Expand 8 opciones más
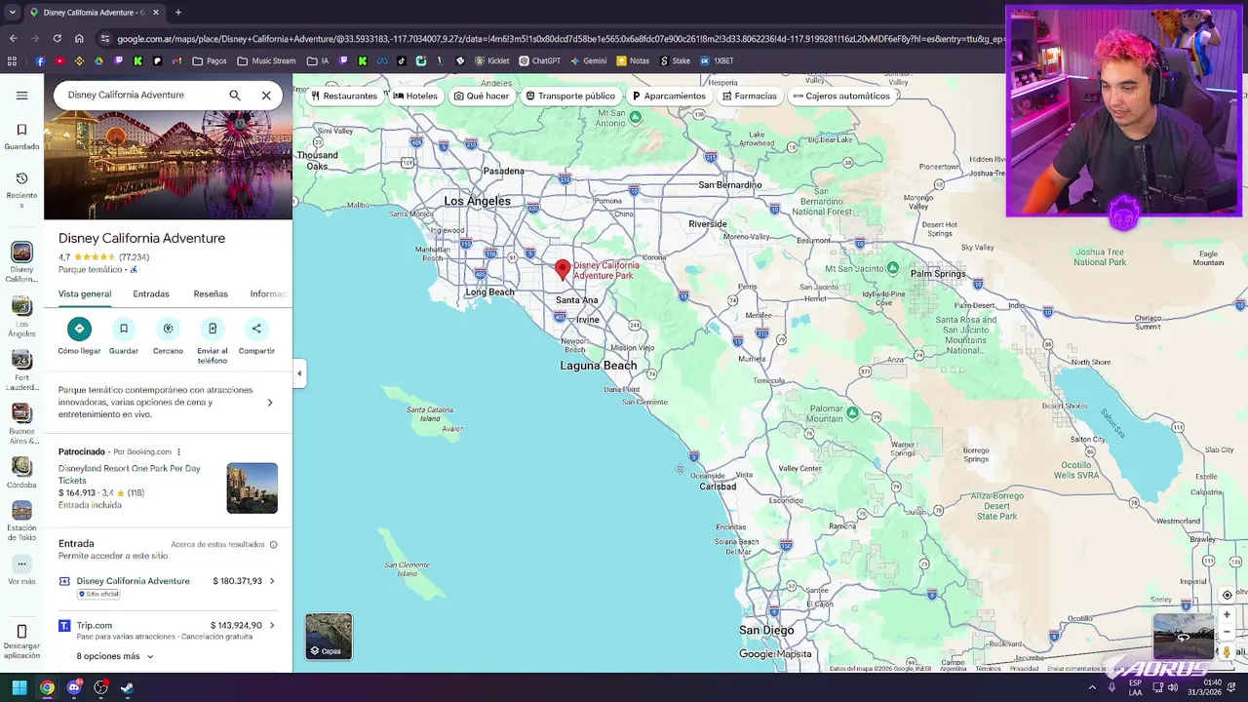This screenshot has height=702, width=1248. click(x=115, y=656)
